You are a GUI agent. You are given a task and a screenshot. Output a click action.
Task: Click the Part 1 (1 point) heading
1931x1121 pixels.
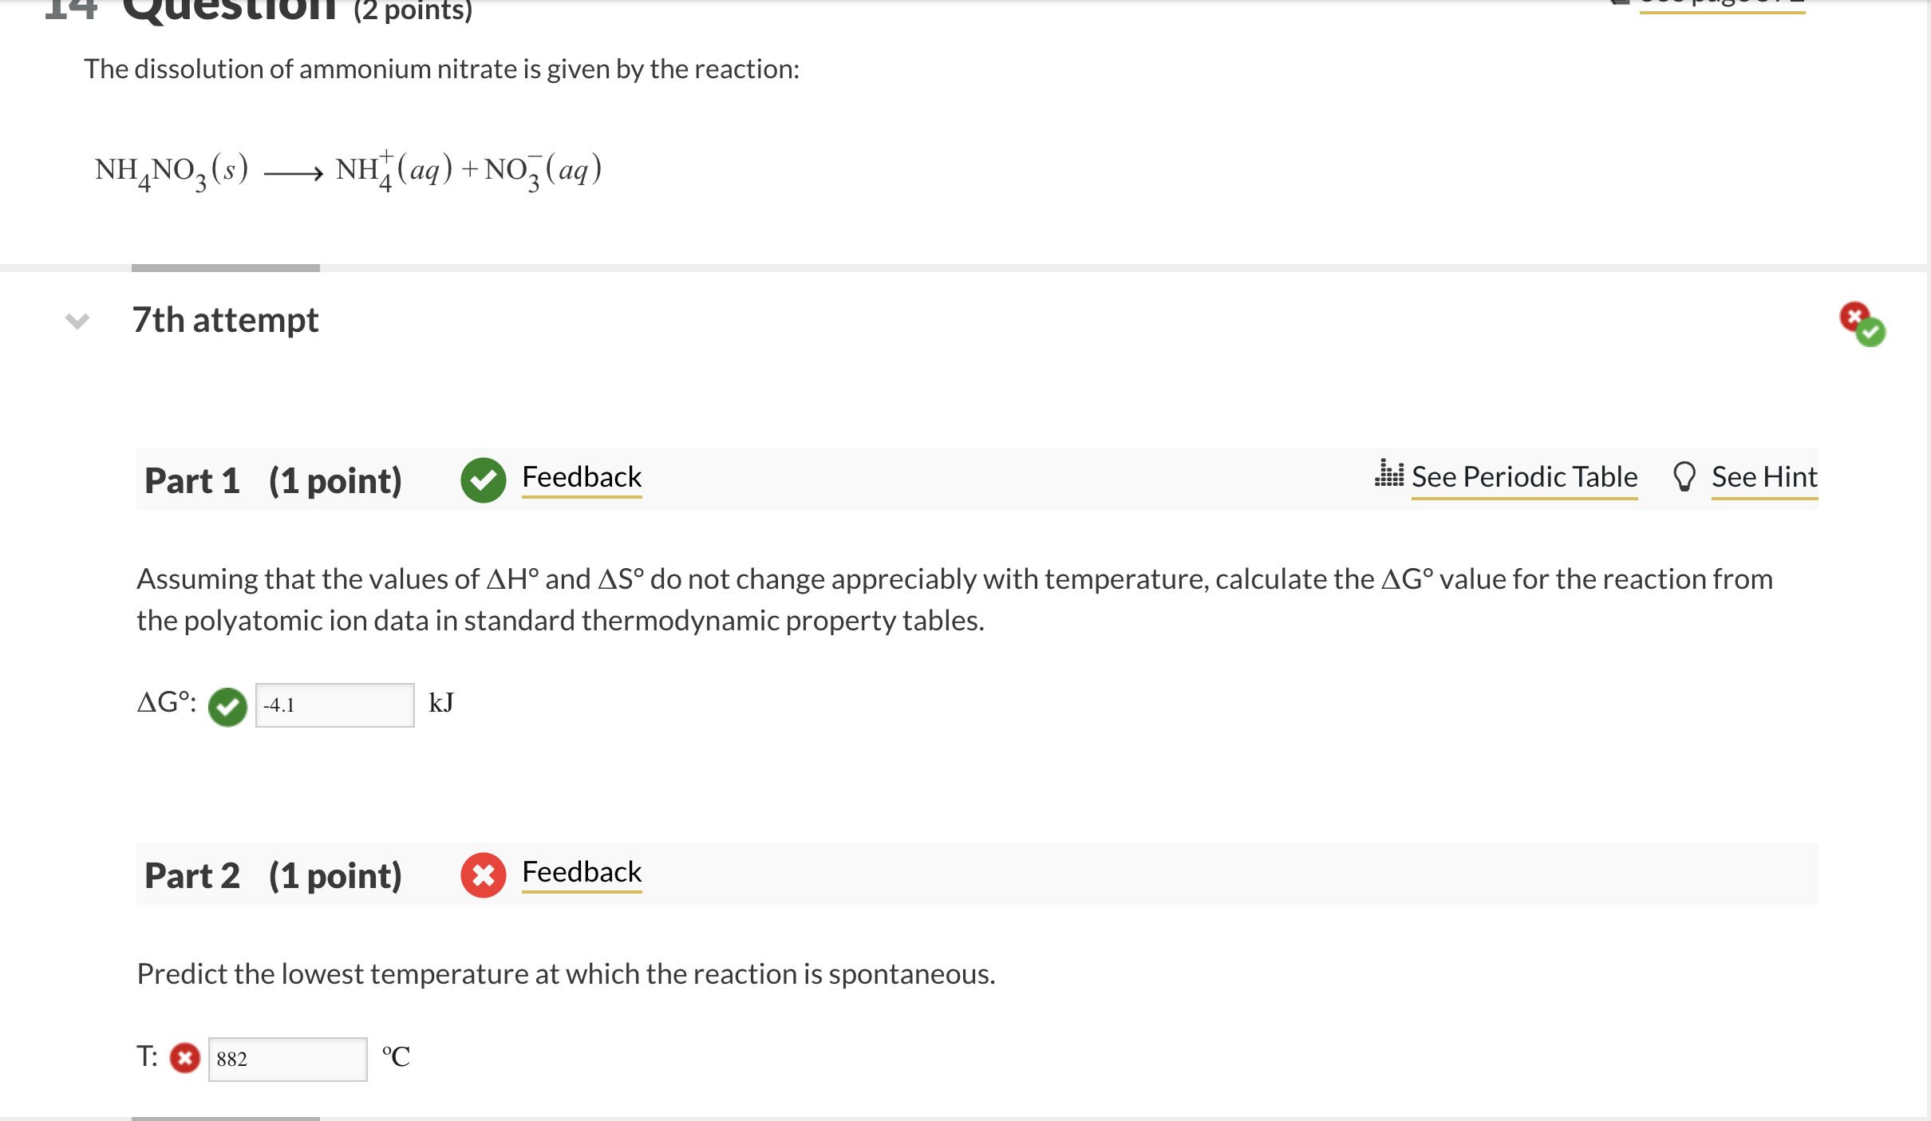pyautogui.click(x=273, y=480)
